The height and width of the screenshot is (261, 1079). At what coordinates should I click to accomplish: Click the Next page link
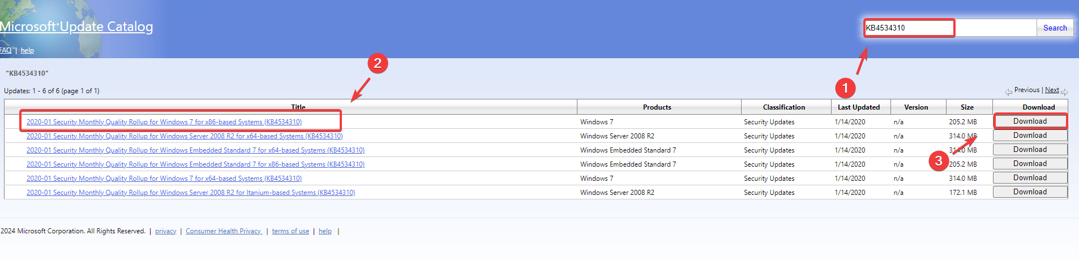click(1052, 90)
